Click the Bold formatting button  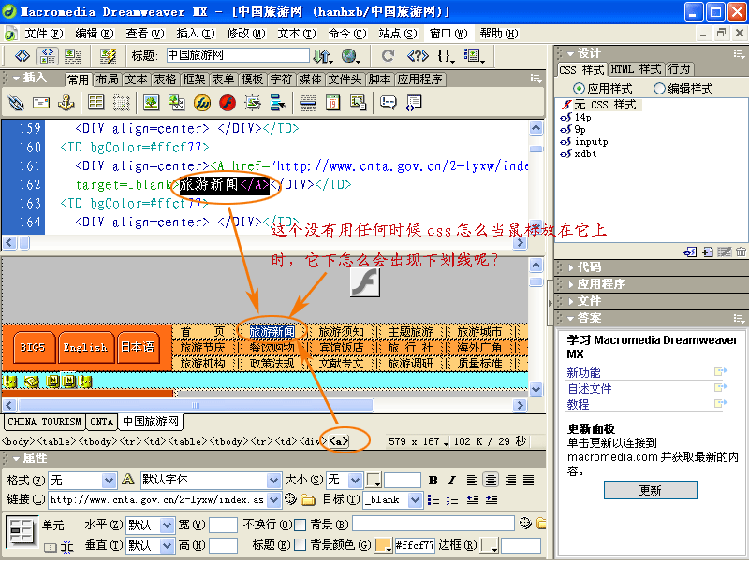click(433, 480)
